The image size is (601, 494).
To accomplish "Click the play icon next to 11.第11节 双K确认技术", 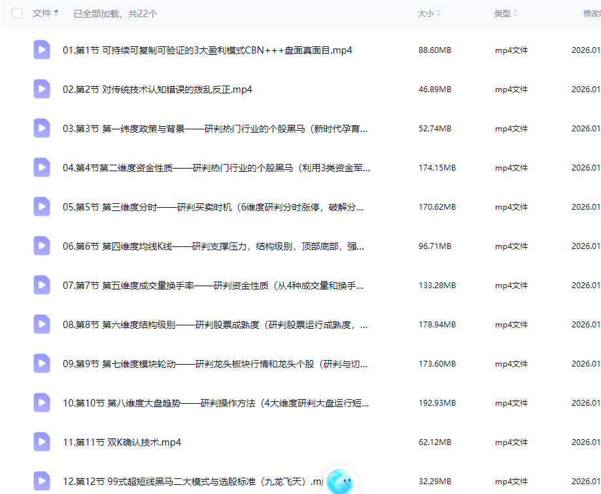I will (41, 442).
